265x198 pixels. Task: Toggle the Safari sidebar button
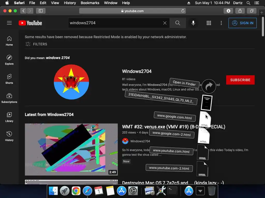click(x=41, y=11)
